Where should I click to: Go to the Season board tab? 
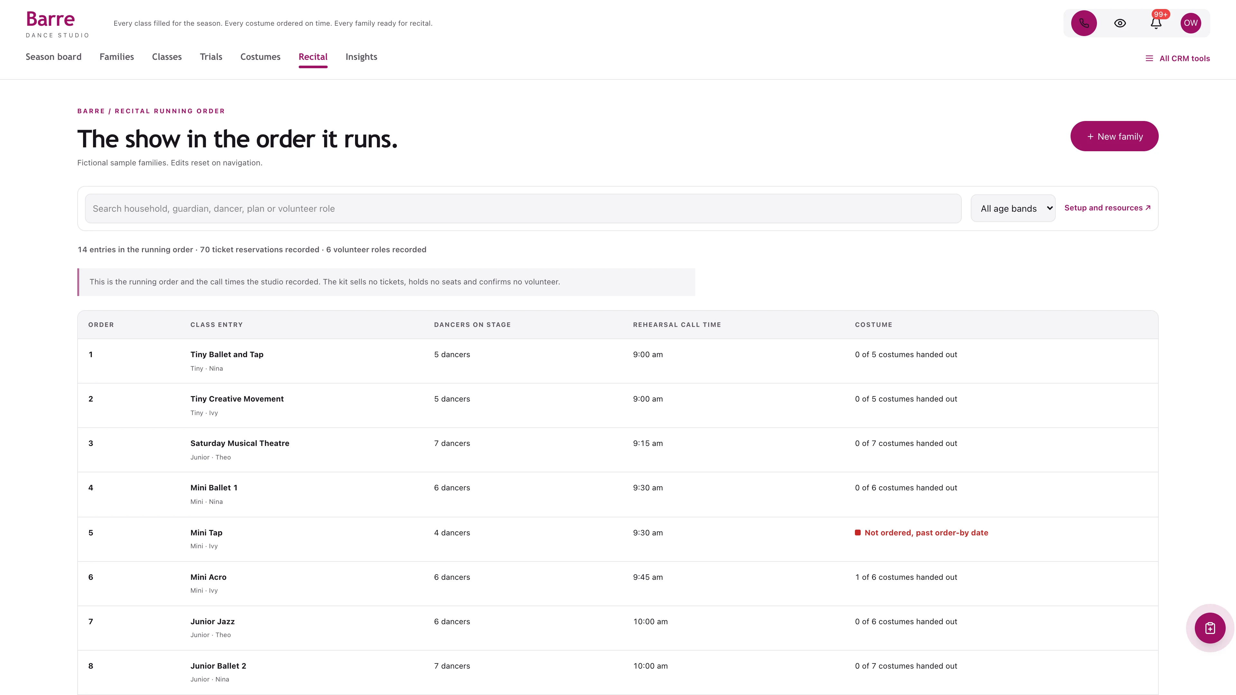(53, 57)
